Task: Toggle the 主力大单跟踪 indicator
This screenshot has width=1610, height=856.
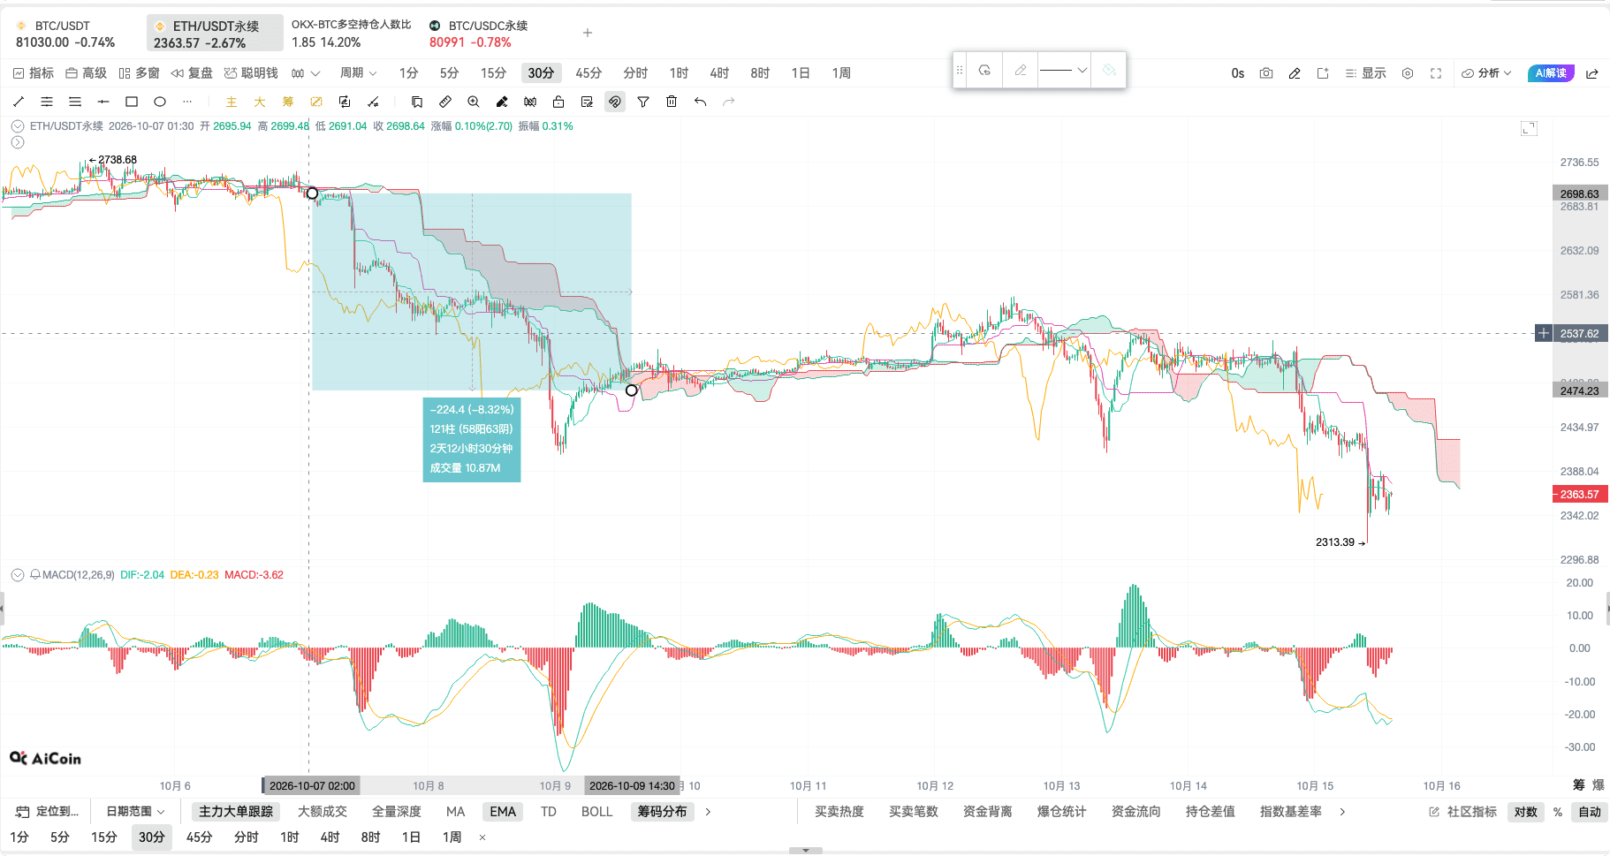Action: click(x=236, y=811)
